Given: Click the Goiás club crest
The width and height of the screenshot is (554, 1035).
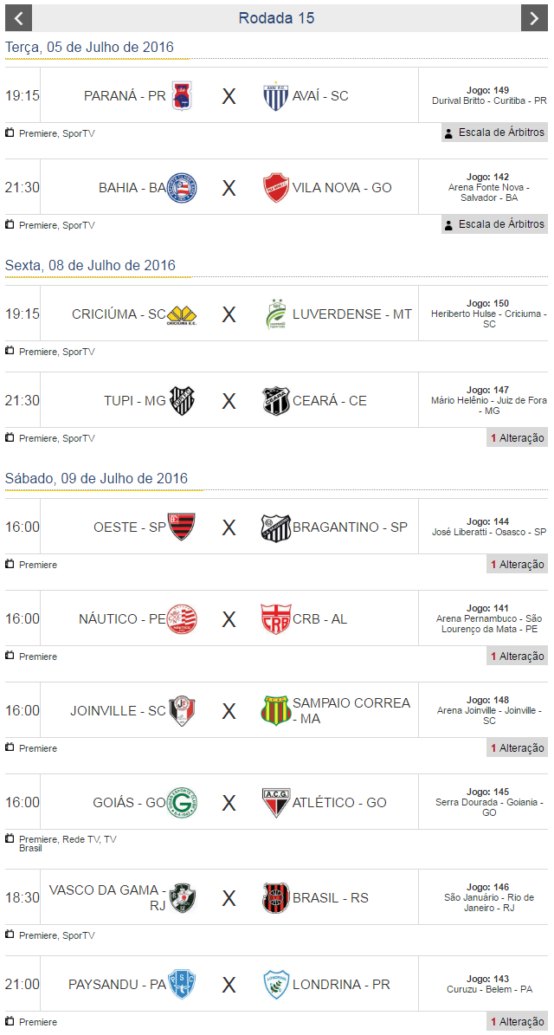Looking at the screenshot, I should (x=181, y=802).
